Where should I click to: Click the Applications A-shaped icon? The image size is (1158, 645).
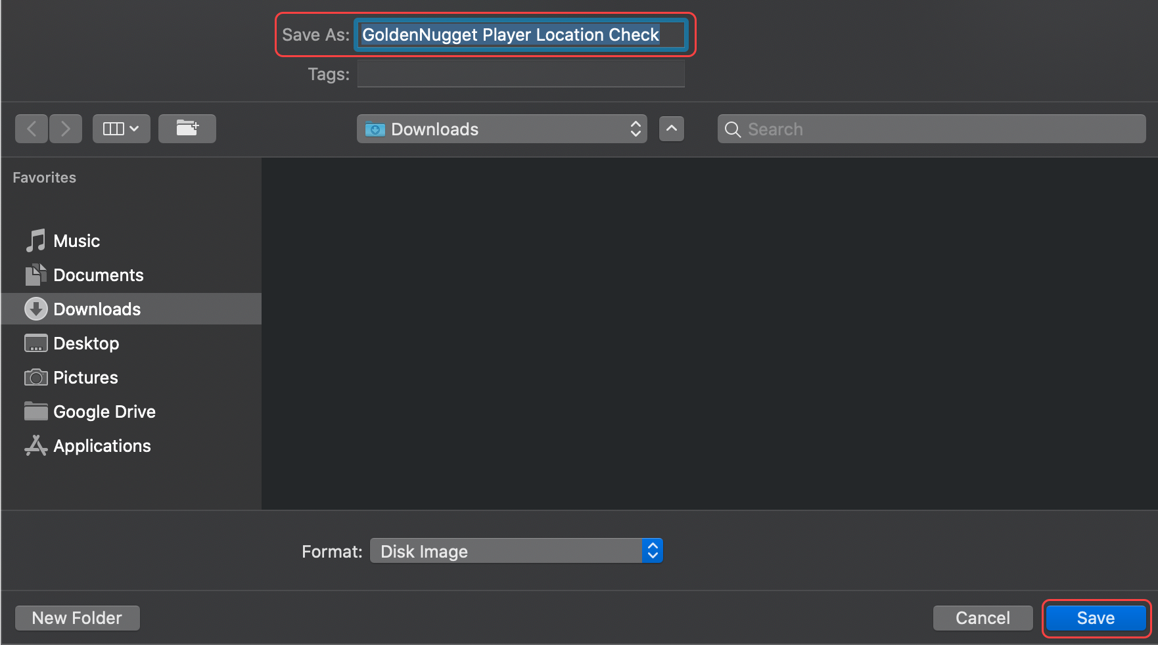tap(36, 445)
